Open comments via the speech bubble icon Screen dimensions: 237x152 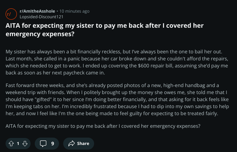43,143
